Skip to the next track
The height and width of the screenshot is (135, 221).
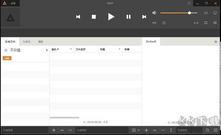(144, 17)
